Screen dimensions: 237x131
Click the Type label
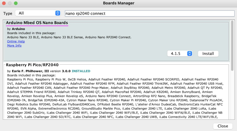(x=8, y=13)
